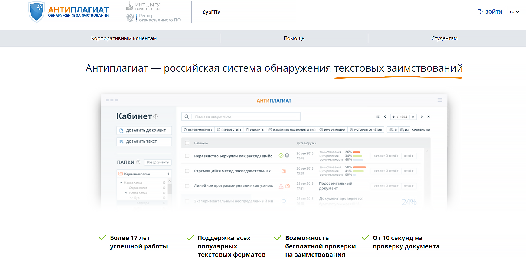Click layers icon for Неравенство Бернулли row
The image size is (526, 262).
tap(287, 155)
